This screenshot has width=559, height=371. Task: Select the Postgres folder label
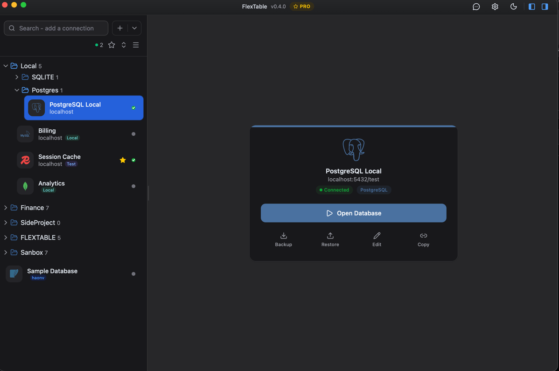click(45, 90)
